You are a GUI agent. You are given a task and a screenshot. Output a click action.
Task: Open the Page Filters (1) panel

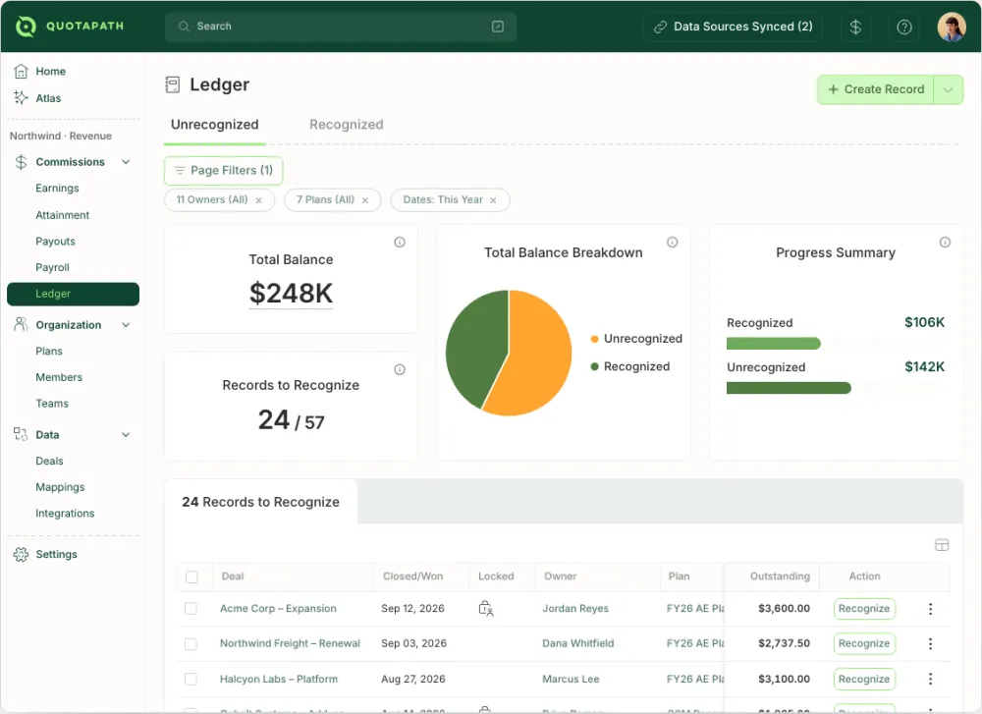pyautogui.click(x=224, y=170)
